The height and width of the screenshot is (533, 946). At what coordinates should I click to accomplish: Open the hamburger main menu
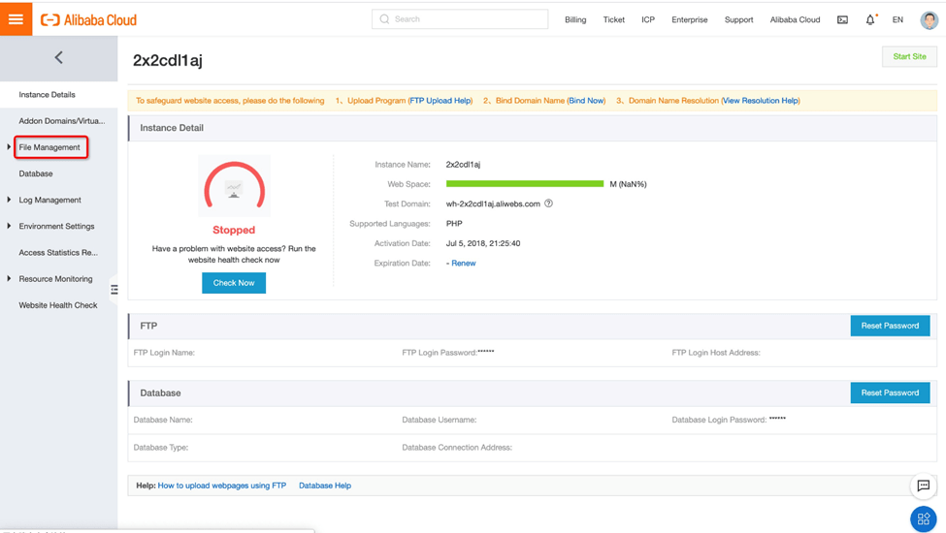tap(16, 19)
